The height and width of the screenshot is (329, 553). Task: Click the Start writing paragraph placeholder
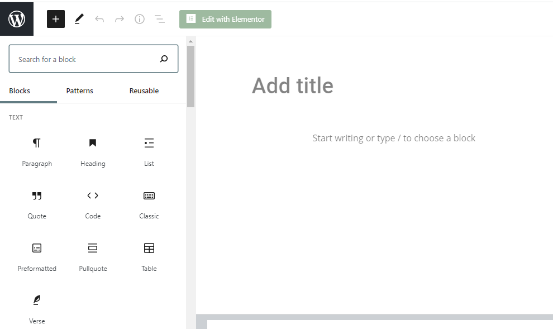coord(394,138)
